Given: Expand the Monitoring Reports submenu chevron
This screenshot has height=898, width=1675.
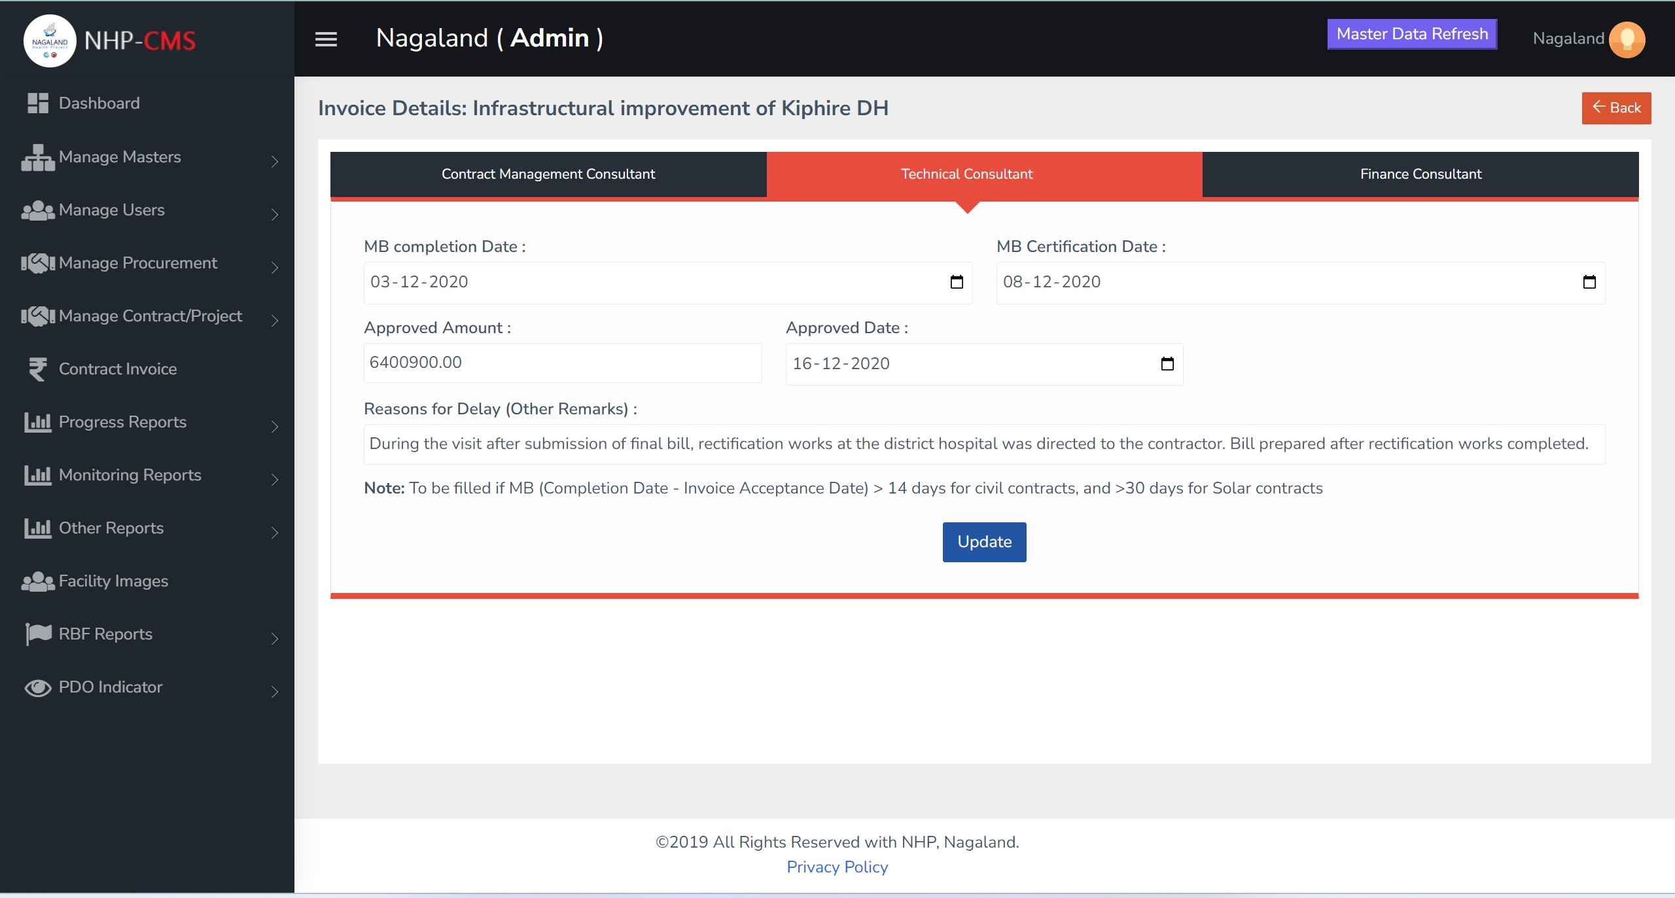Looking at the screenshot, I should [275, 480].
